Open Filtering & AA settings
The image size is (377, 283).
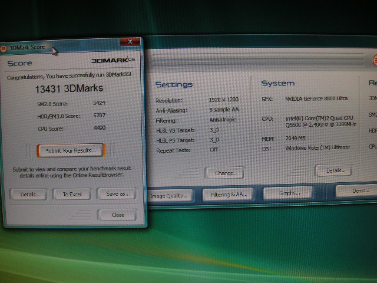[228, 194]
